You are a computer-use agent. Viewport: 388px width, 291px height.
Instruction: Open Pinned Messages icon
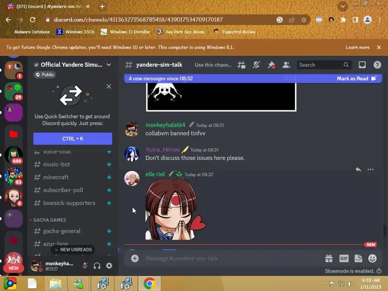[x=271, y=65]
